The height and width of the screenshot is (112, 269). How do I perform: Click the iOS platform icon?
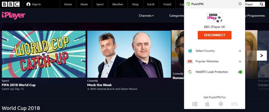234,104
